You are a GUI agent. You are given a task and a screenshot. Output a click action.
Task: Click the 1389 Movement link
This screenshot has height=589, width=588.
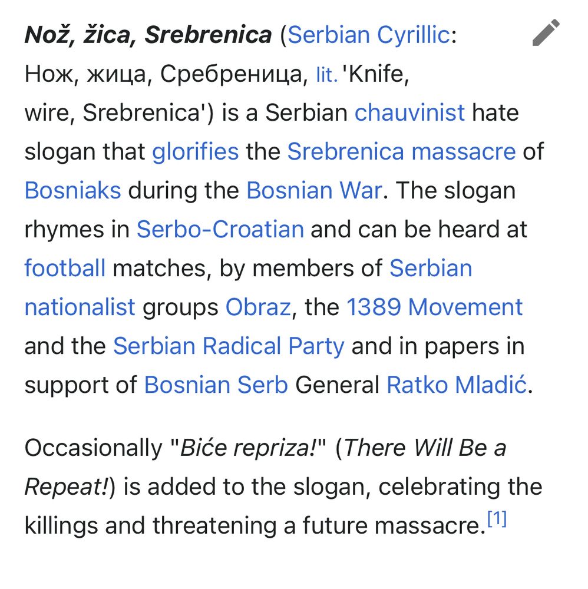(x=433, y=307)
